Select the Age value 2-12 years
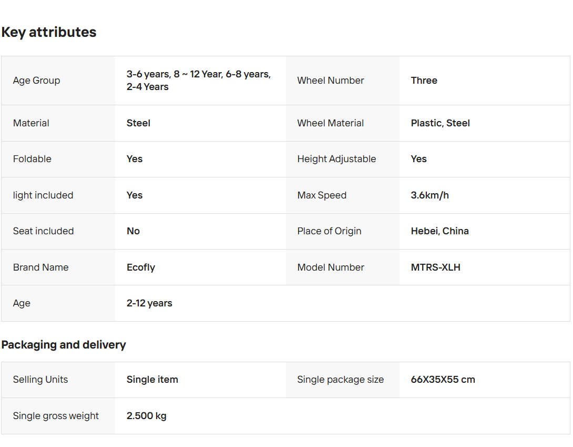Viewport: 573px width, 447px height. [149, 303]
